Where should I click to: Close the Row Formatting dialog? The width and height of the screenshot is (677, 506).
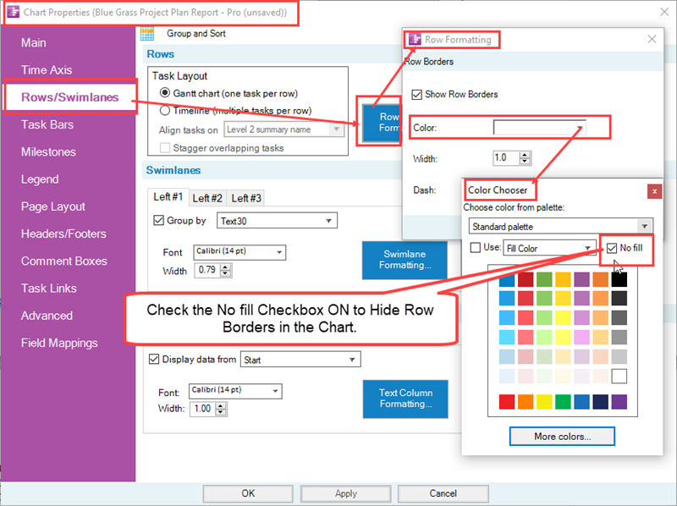click(652, 39)
